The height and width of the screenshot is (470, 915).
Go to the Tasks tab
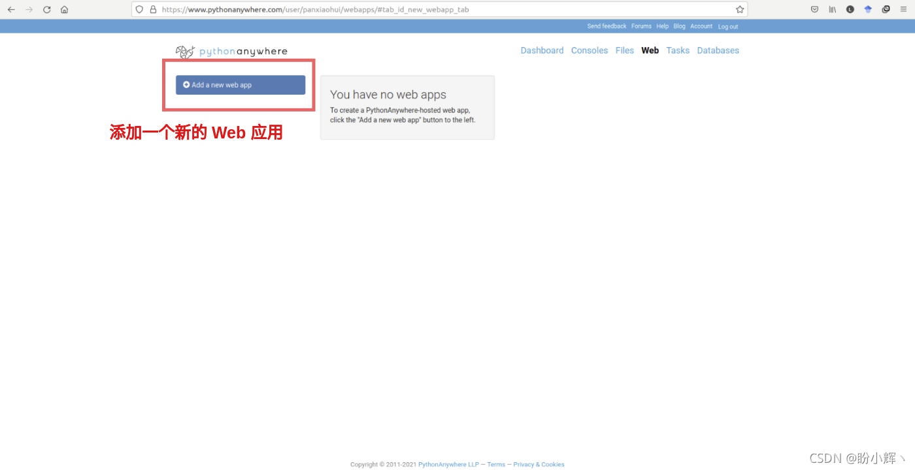click(678, 50)
